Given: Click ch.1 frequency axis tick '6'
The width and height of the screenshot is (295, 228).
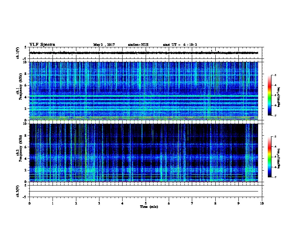Looking at the screenshot, I should (x=26, y=85).
